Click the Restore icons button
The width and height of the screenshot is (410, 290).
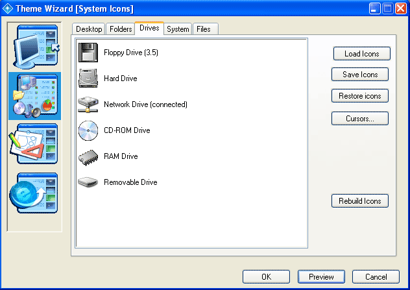pyautogui.click(x=360, y=96)
